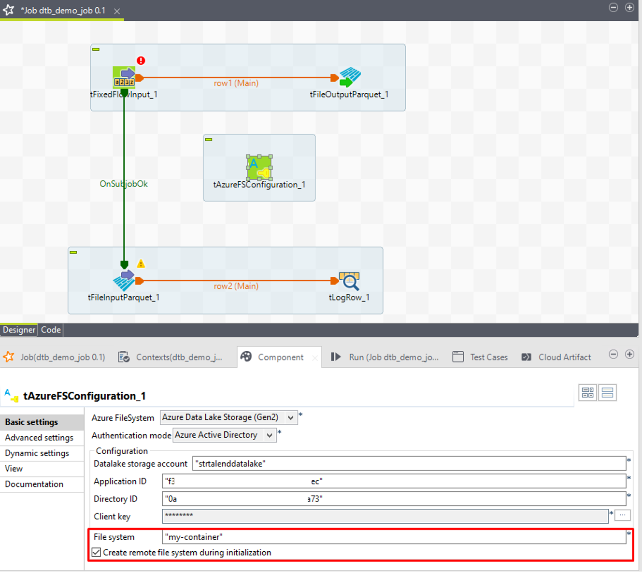Open the Run job tab
The image size is (642, 573).
click(385, 357)
